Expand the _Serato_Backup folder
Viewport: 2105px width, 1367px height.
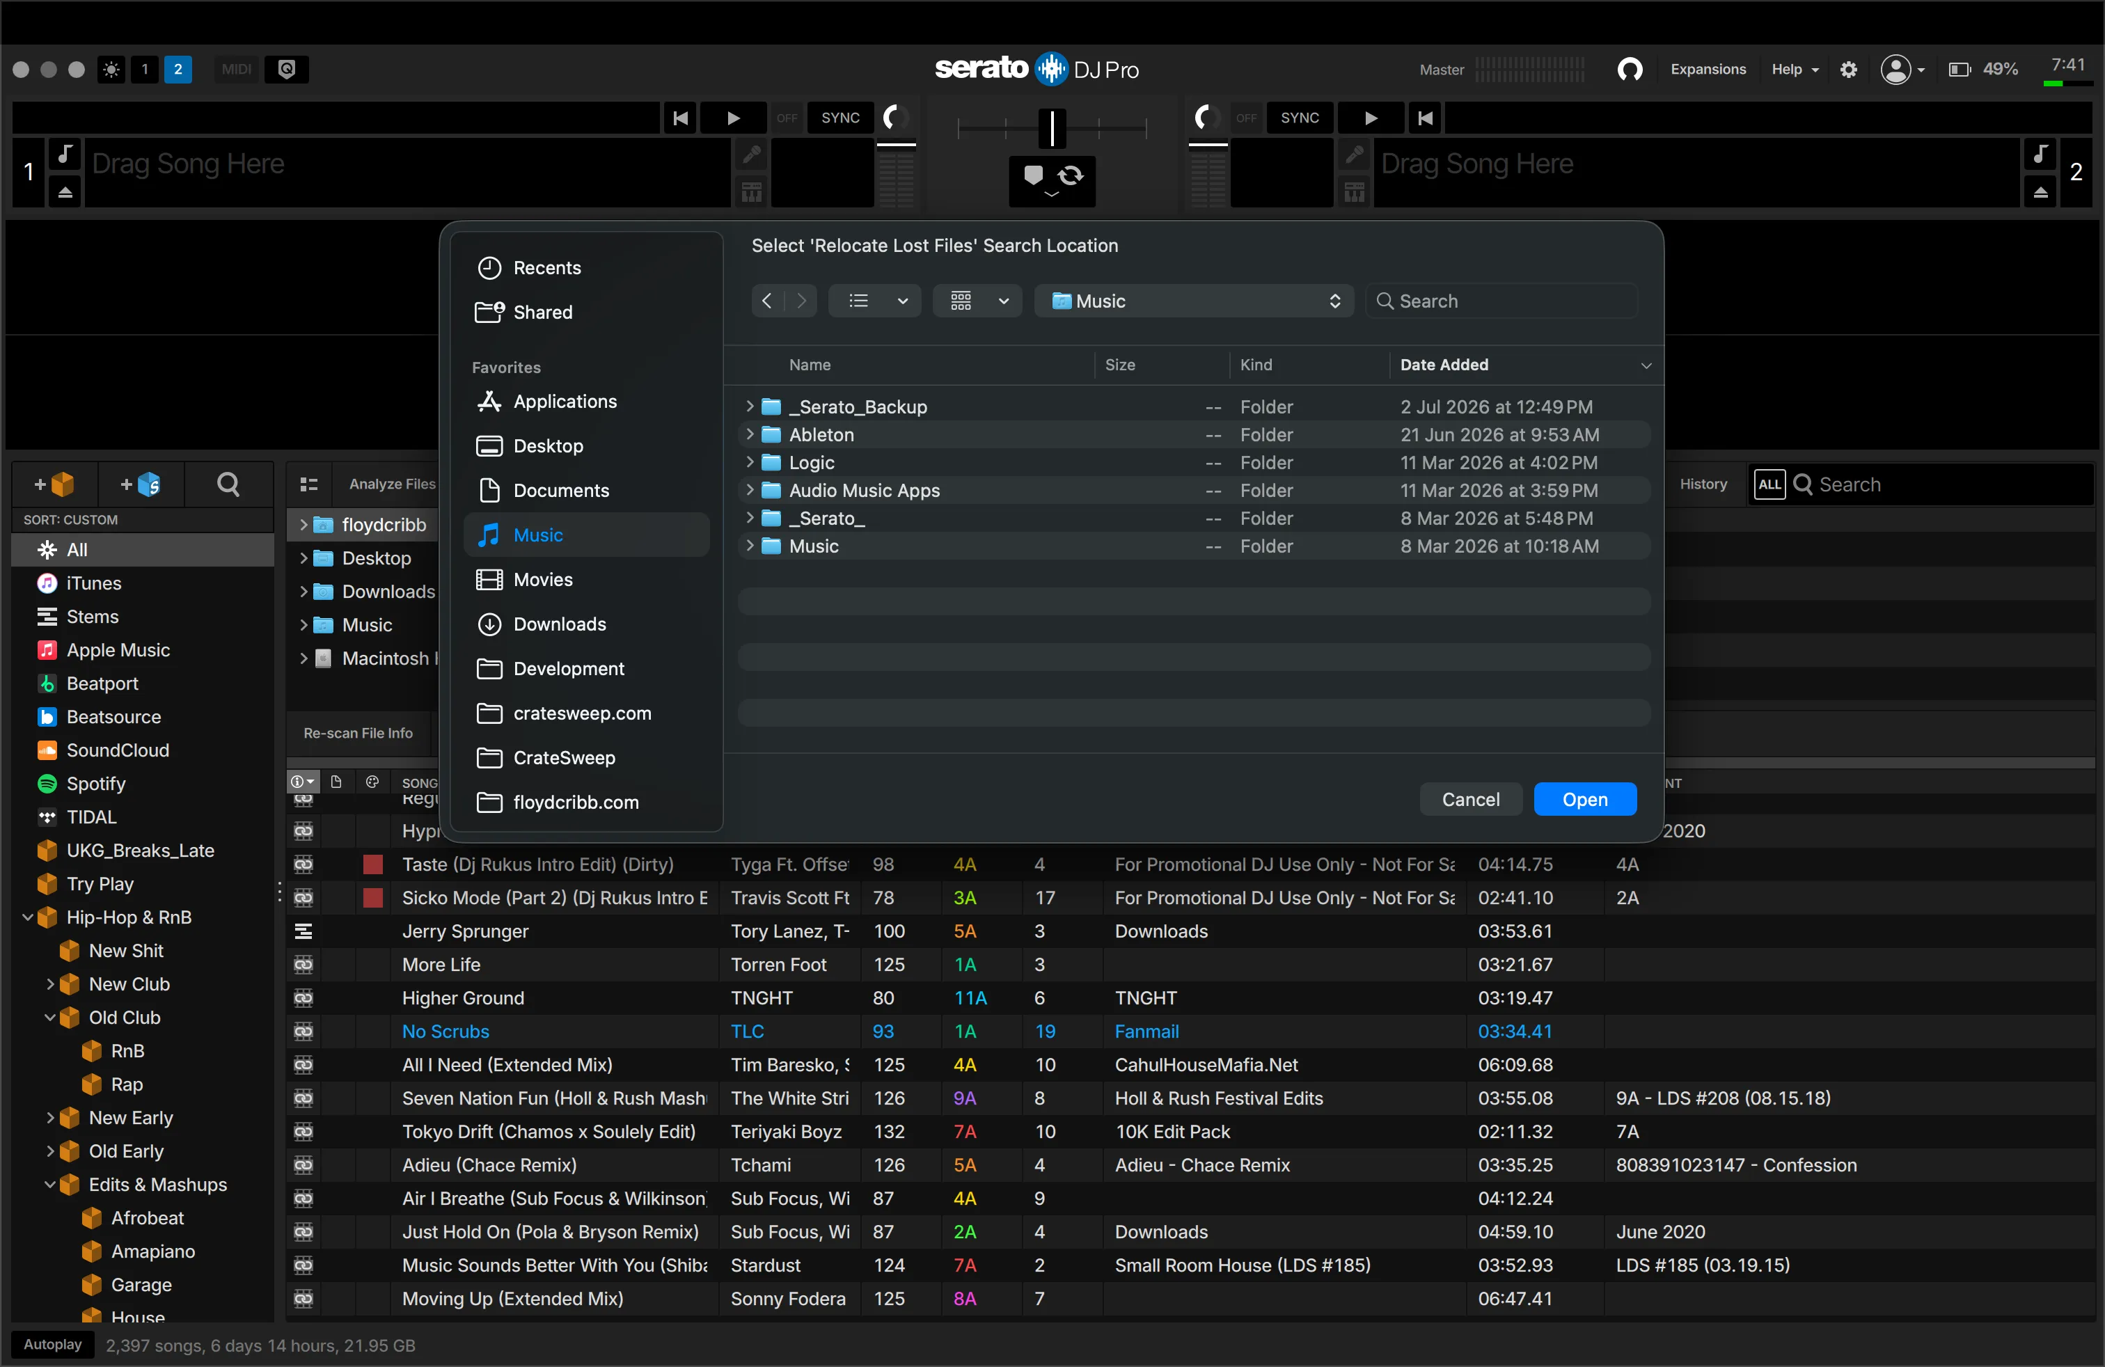coord(750,406)
